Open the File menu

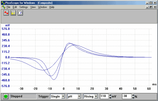(x=8, y=7)
